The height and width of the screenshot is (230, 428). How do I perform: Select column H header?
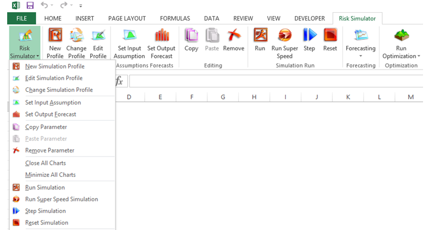(x=254, y=97)
